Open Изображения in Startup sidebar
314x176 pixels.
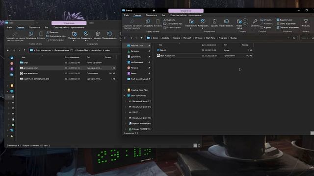click(136, 63)
